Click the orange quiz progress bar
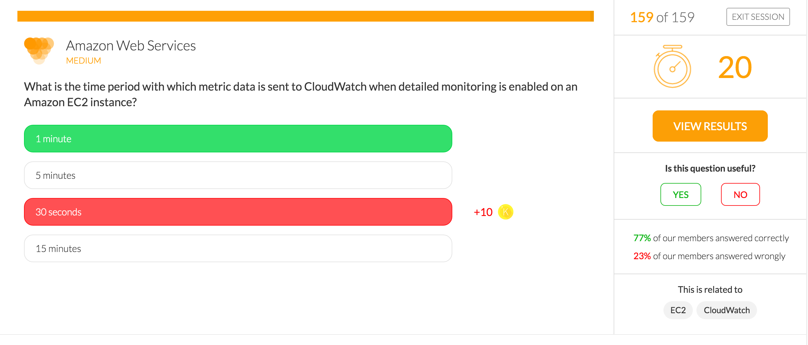The height and width of the screenshot is (345, 808). pyautogui.click(x=306, y=16)
